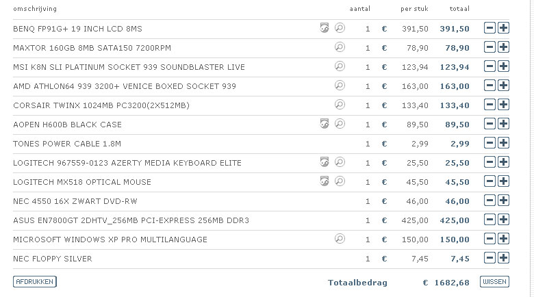534x297 pixels.
Task: Add one more NEC Floppy Silver
Action: 504,258
